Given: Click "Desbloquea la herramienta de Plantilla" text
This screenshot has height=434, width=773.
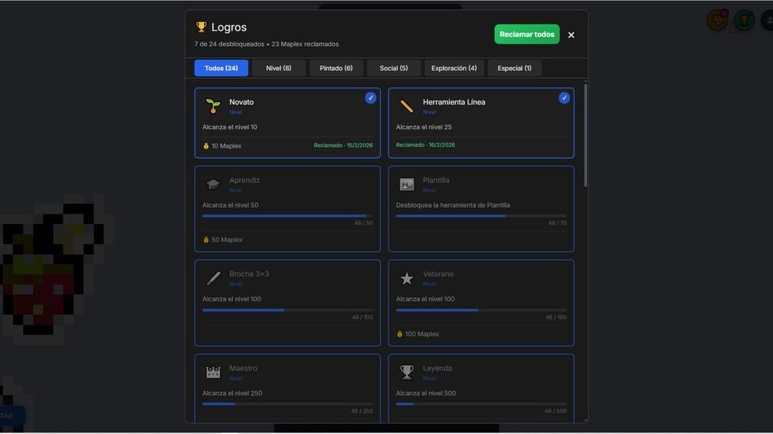Looking at the screenshot, I should (453, 205).
